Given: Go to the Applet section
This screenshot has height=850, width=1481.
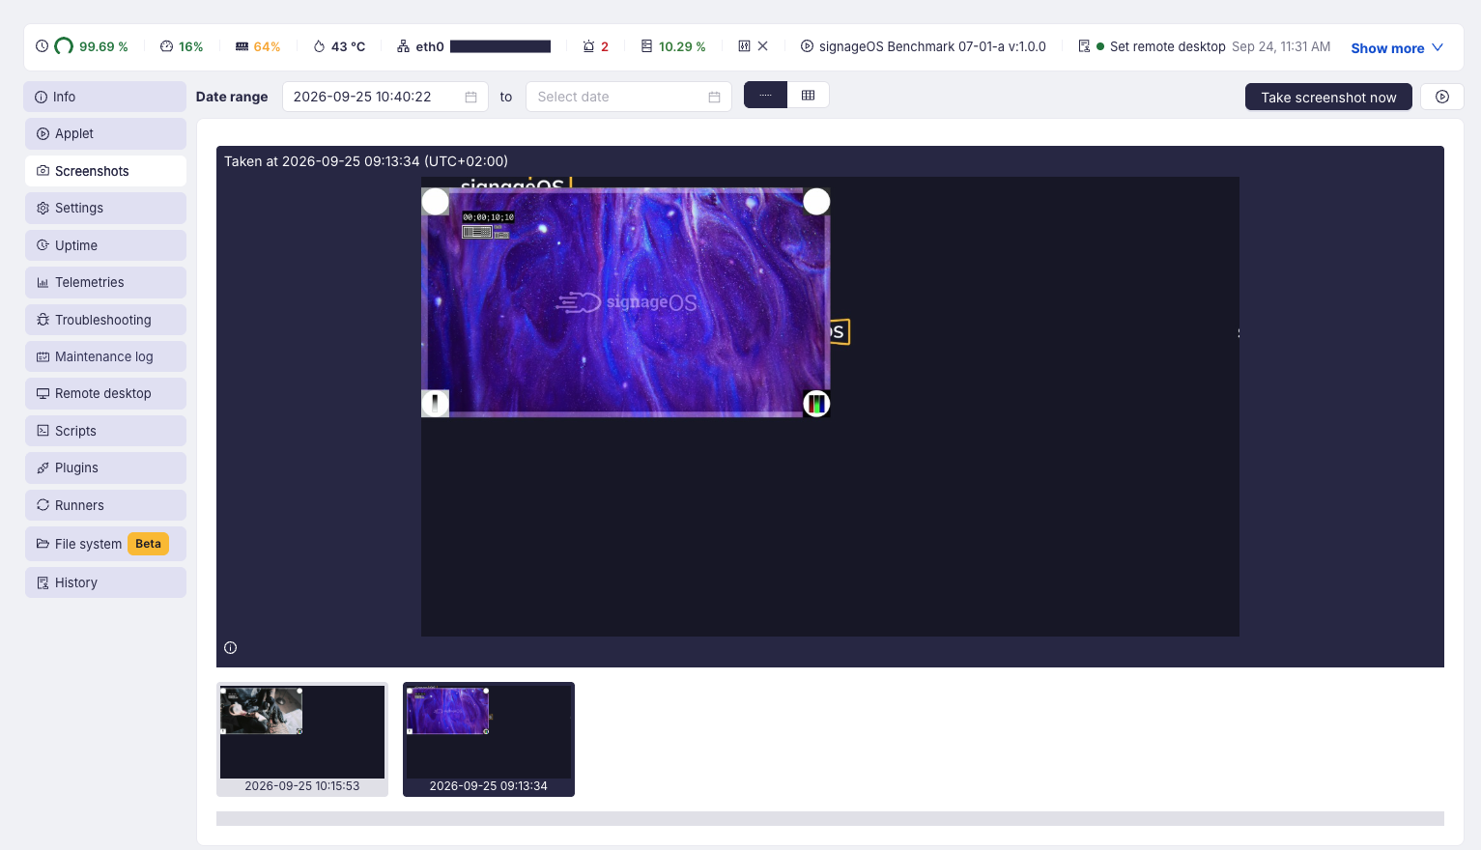Looking at the screenshot, I should [105, 133].
